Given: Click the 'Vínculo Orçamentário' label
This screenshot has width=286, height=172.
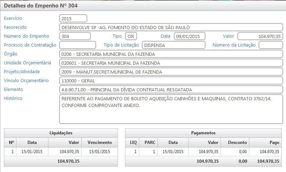Looking at the screenshot, I should pos(26,81).
